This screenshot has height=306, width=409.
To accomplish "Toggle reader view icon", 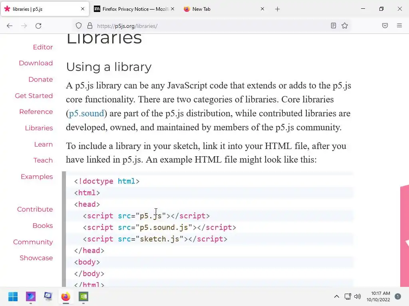I will 334,26.
